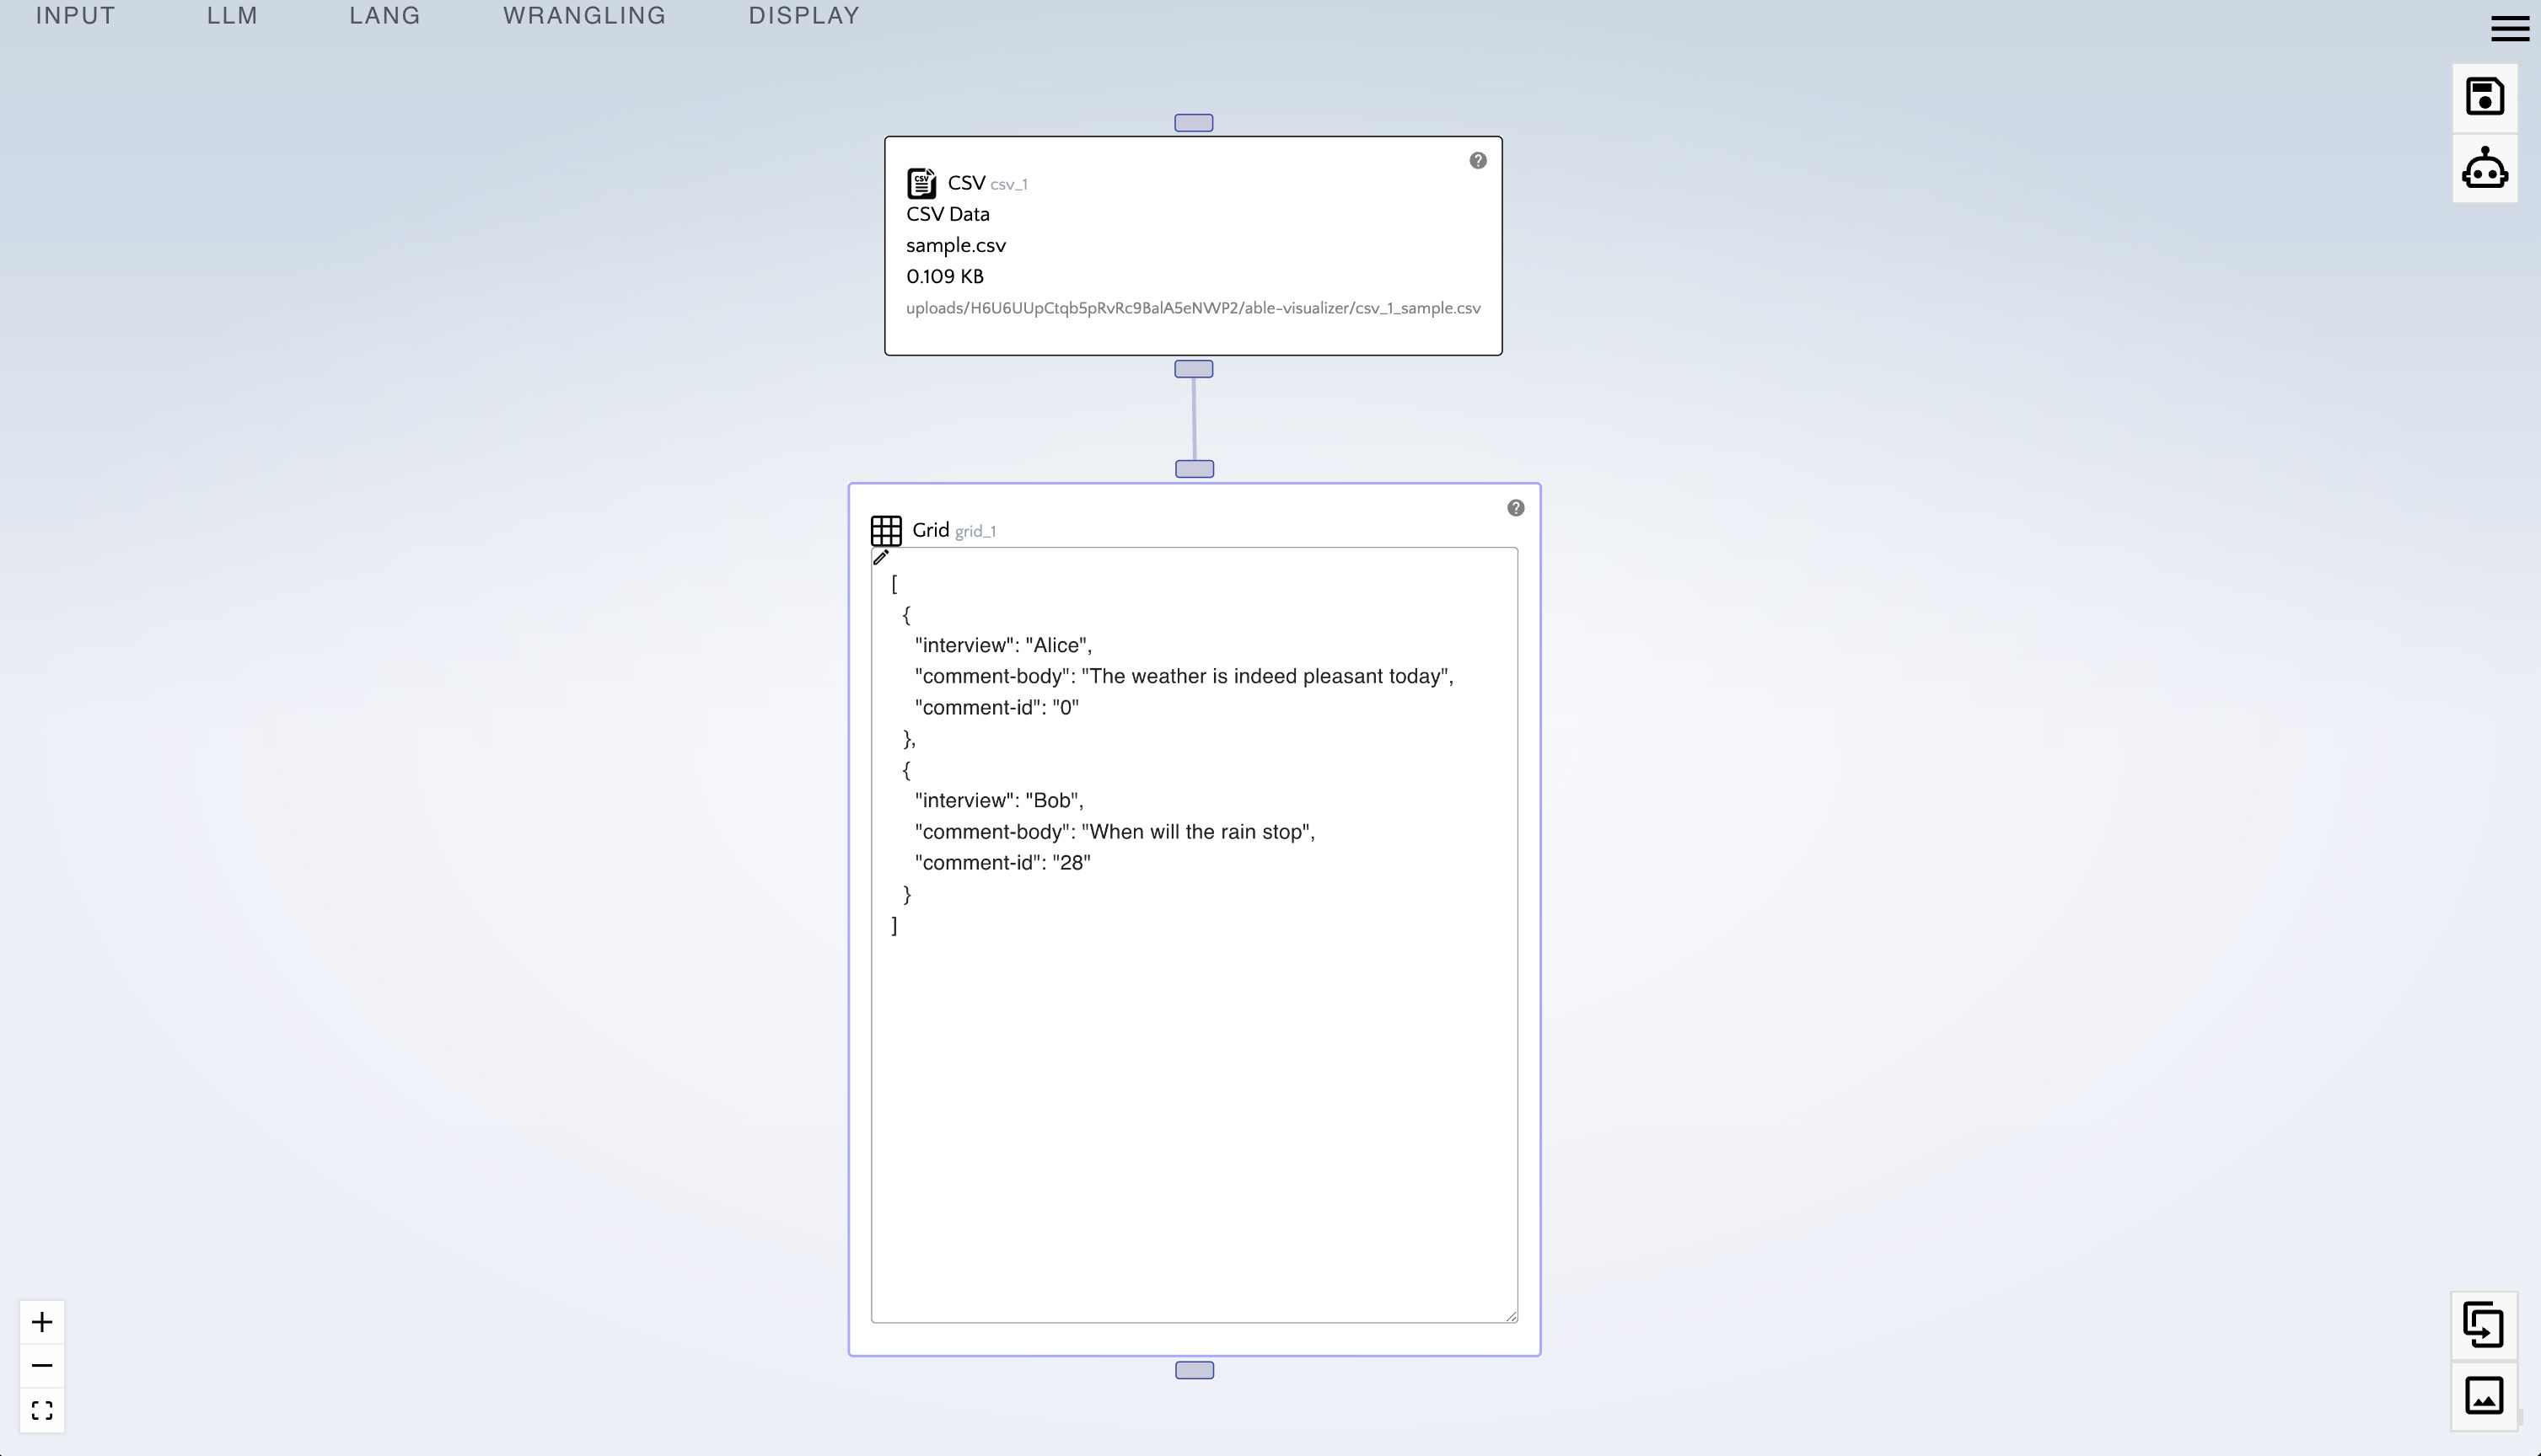Click the export image icon
This screenshot has width=2541, height=1456.
pos(2484,1396)
